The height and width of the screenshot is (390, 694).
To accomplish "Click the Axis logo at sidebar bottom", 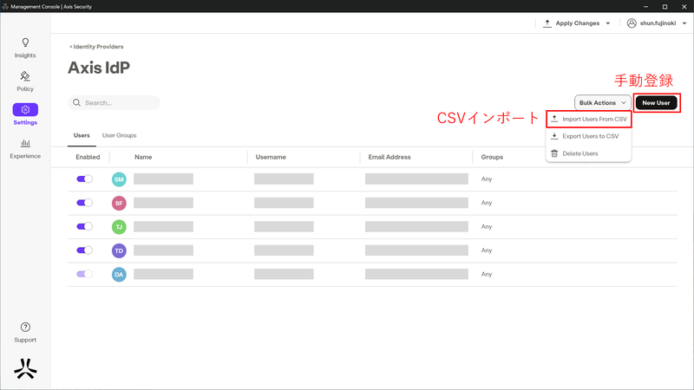I will [x=25, y=368].
